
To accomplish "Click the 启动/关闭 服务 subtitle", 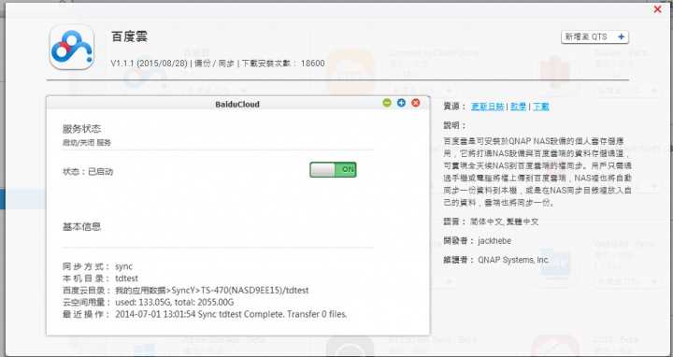I will [87, 143].
